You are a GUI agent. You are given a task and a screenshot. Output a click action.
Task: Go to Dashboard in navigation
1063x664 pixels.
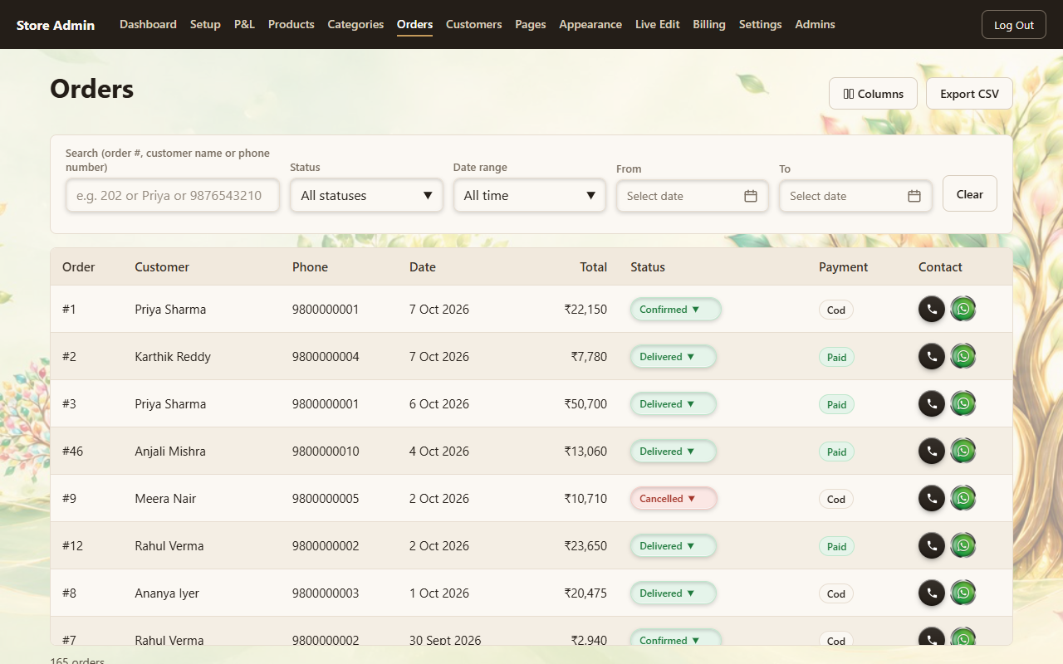coord(148,25)
